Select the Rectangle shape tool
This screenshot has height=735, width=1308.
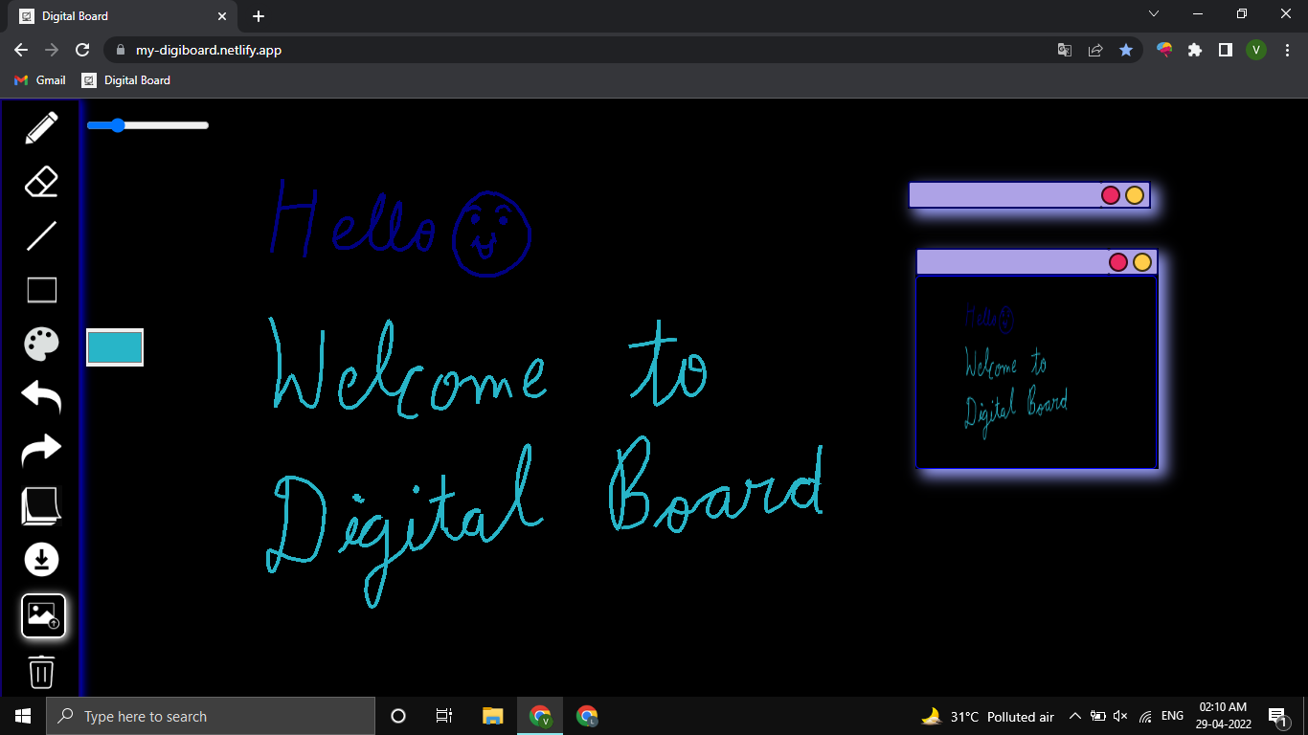coord(41,289)
